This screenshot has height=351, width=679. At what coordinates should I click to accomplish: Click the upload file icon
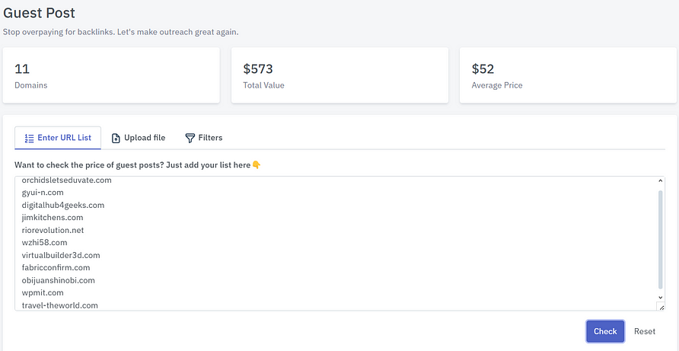[x=116, y=138]
